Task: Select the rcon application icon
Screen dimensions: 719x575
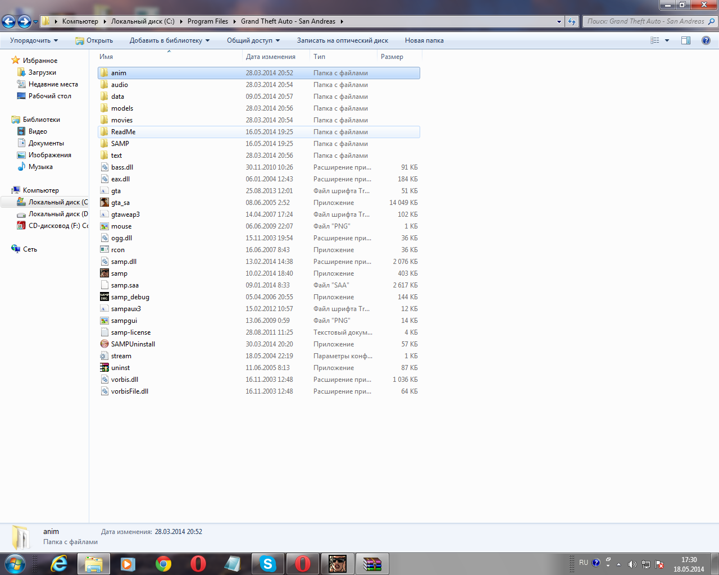Action: coord(104,250)
